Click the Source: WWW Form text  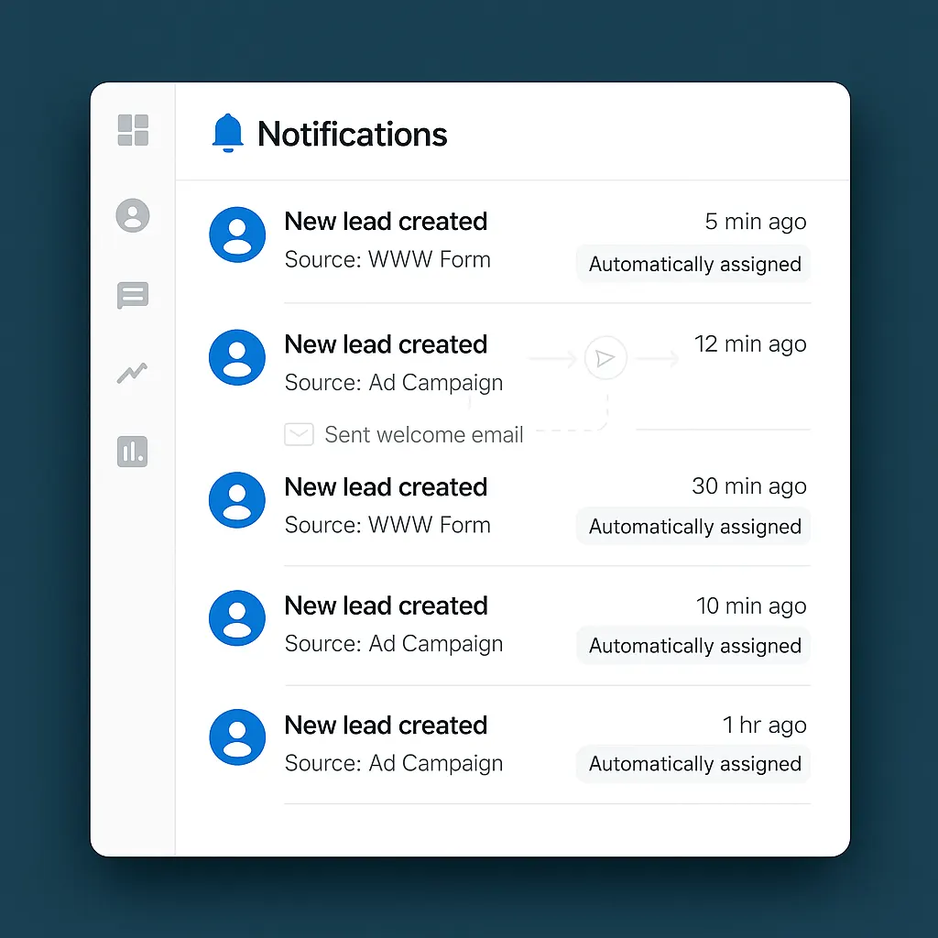(387, 259)
